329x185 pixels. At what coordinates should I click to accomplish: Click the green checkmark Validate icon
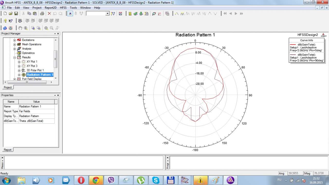click(x=135, y=14)
